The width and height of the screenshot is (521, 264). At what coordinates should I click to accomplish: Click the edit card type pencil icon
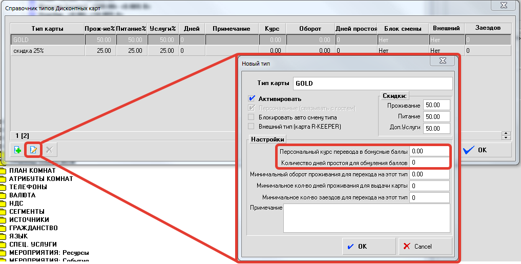pos(33,150)
